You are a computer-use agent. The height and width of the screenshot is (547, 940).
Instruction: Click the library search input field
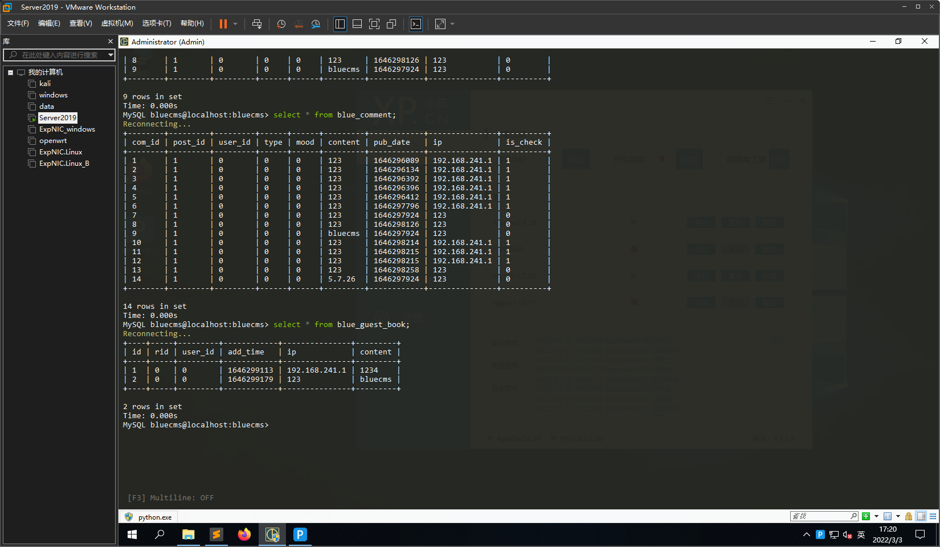59,55
